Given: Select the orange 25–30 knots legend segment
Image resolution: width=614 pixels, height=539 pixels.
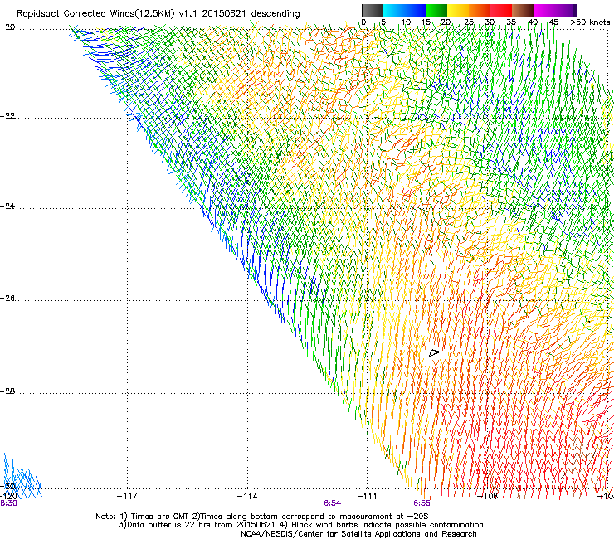Looking at the screenshot, I should (480, 10).
